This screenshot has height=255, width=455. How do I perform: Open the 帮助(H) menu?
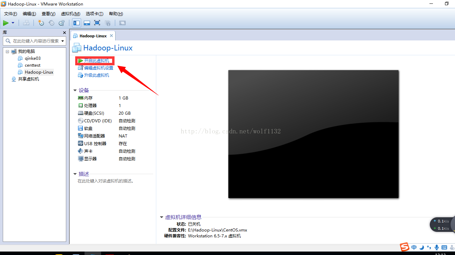click(116, 14)
